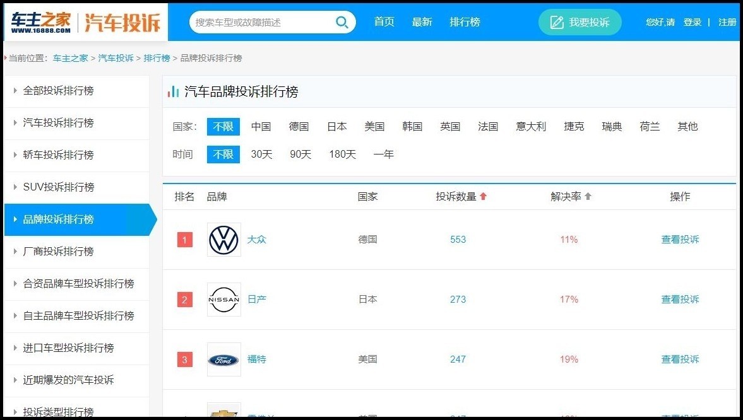Viewport: 743px width, 420px height.
Task: Open 进口车型投诉排行榜 in sidebar
Action: click(x=77, y=349)
